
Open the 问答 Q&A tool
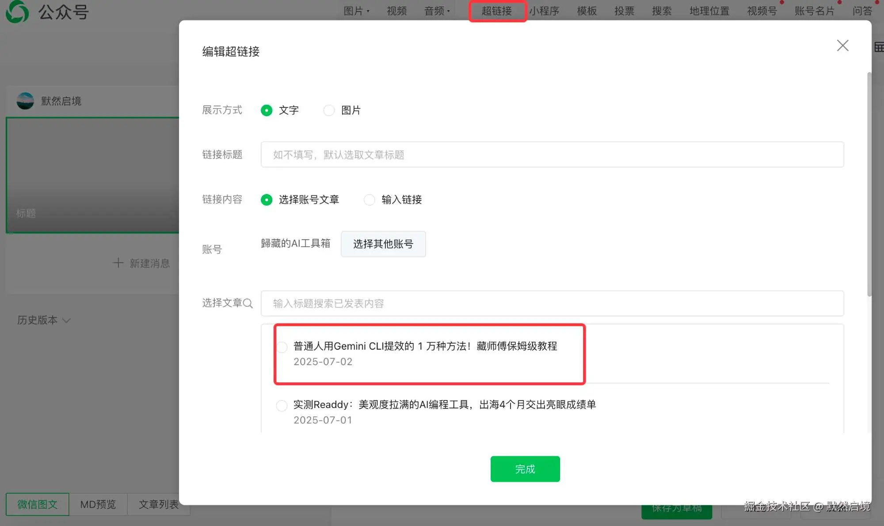click(862, 11)
